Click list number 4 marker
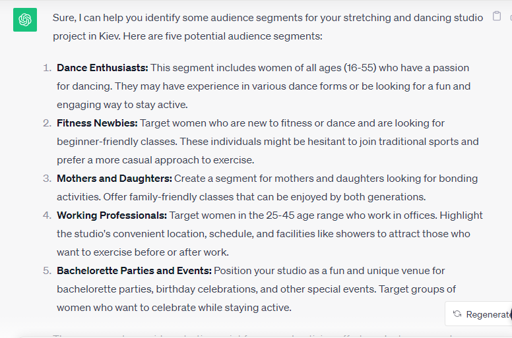This screenshot has height=338, width=512. 48,215
